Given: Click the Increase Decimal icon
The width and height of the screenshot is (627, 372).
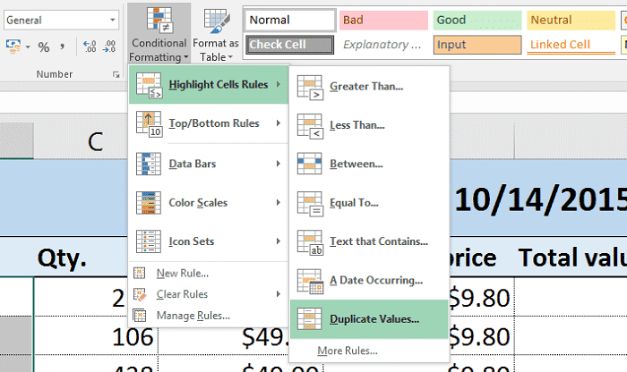Looking at the screenshot, I should [89, 46].
